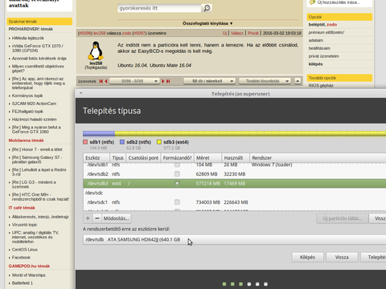
Task: Open the Kormányos topik link
Action: click(27, 96)
